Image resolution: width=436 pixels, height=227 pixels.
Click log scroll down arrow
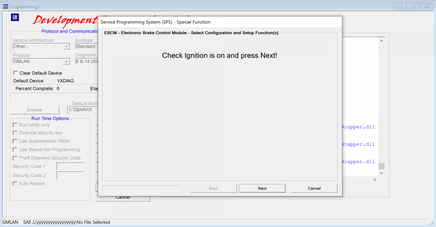pos(381,173)
